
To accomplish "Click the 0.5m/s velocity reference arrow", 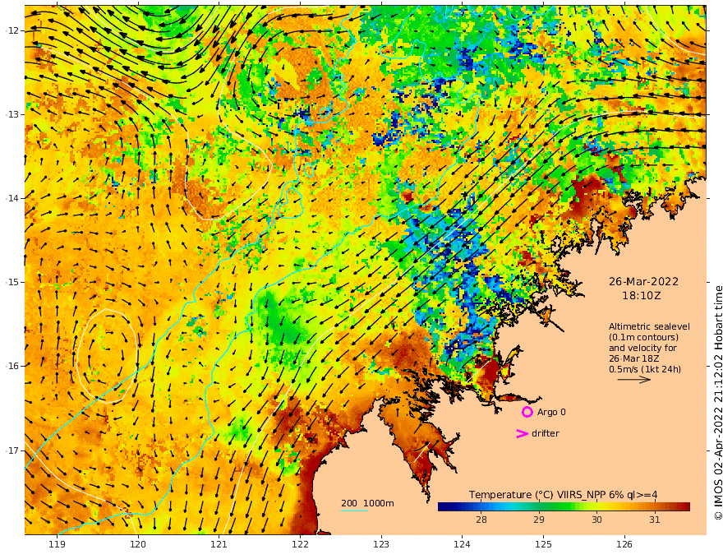I will pos(633,380).
